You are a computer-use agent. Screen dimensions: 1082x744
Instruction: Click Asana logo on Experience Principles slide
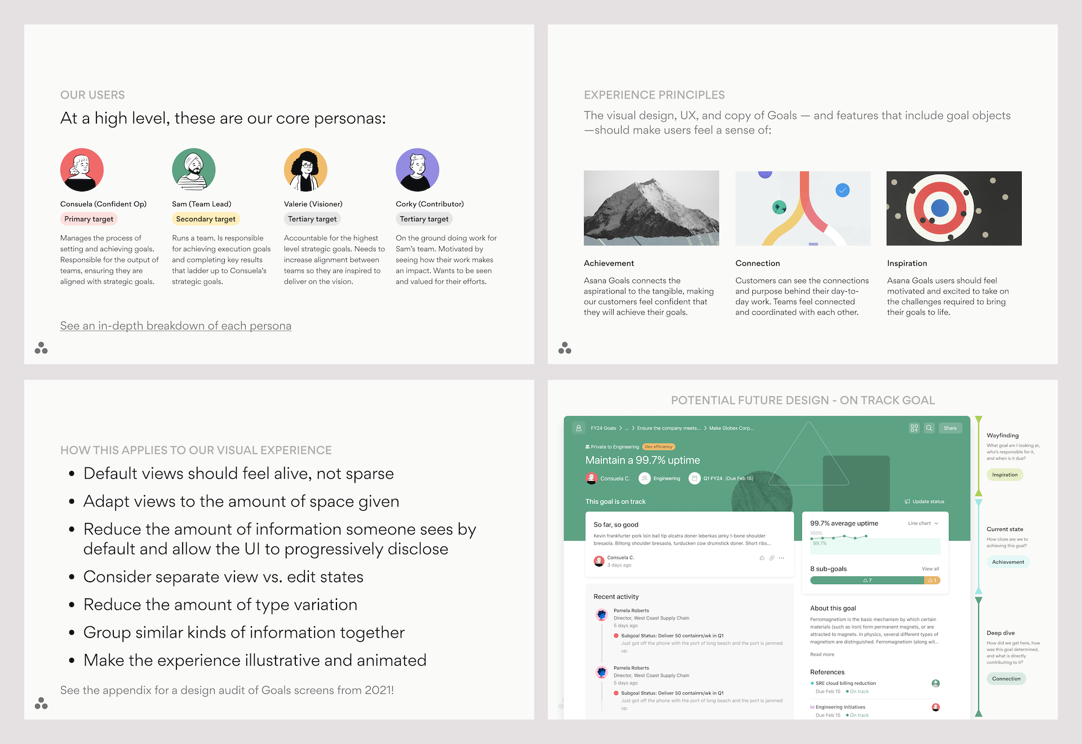565,348
